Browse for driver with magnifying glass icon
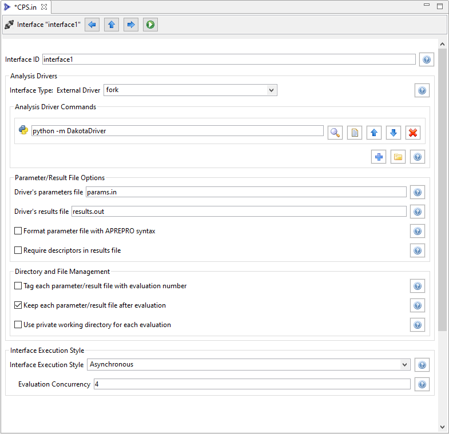 point(335,133)
